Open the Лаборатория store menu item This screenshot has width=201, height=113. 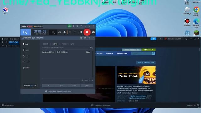pos(122,53)
